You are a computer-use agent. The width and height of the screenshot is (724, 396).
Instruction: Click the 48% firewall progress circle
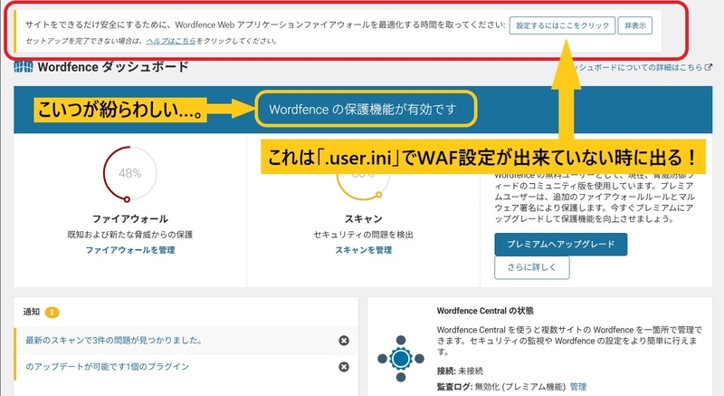129,173
